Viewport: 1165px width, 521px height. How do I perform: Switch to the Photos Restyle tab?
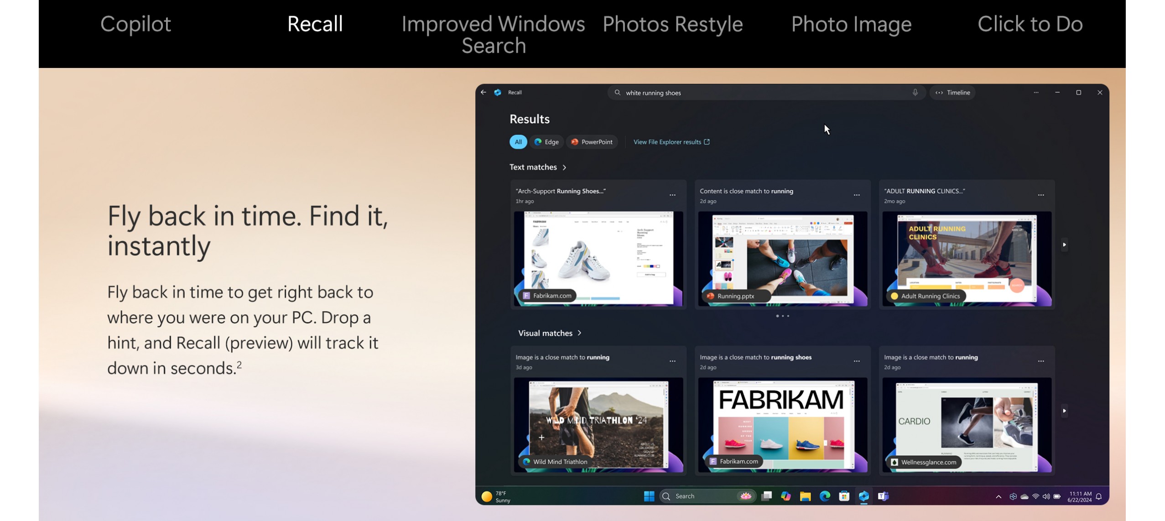(673, 24)
